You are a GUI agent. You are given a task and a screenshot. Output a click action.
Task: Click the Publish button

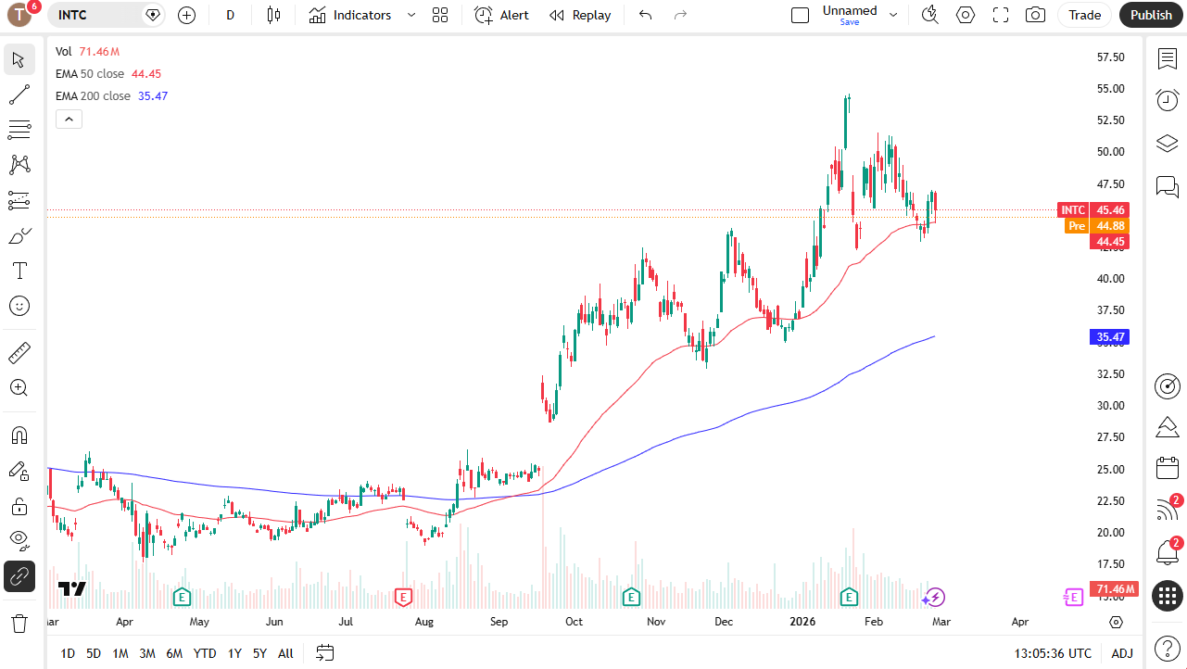pos(1151,15)
